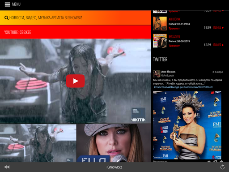
Task: Select the video thumbnail with grey cap
Action: 114,143
